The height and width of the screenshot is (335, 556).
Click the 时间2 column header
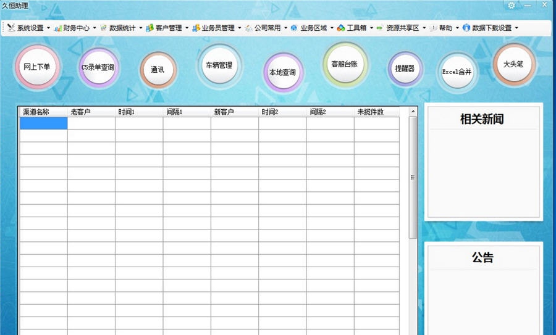pyautogui.click(x=282, y=112)
